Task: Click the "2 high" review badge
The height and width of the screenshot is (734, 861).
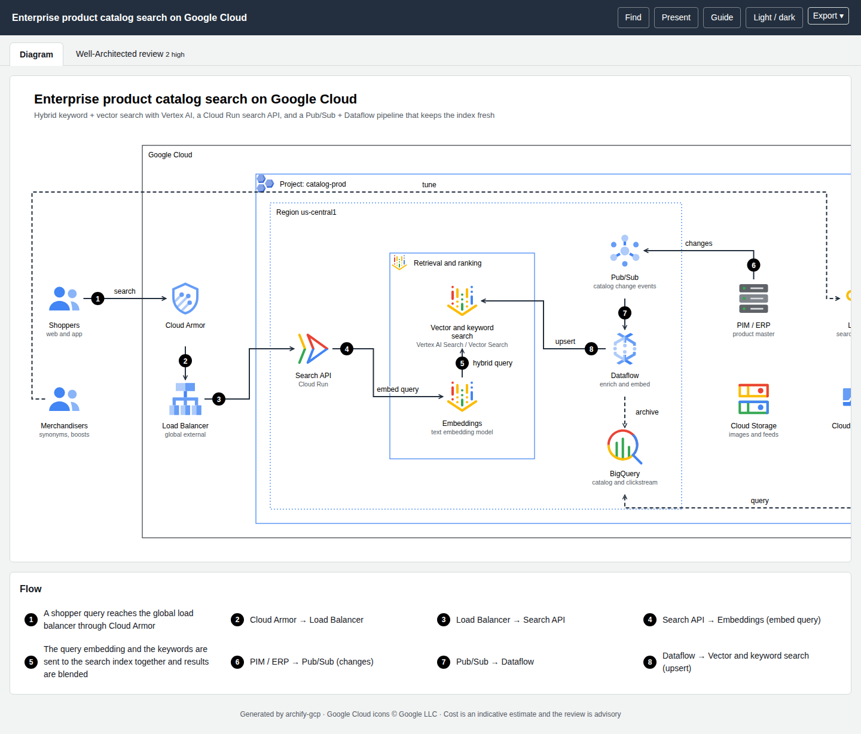Action: [175, 54]
